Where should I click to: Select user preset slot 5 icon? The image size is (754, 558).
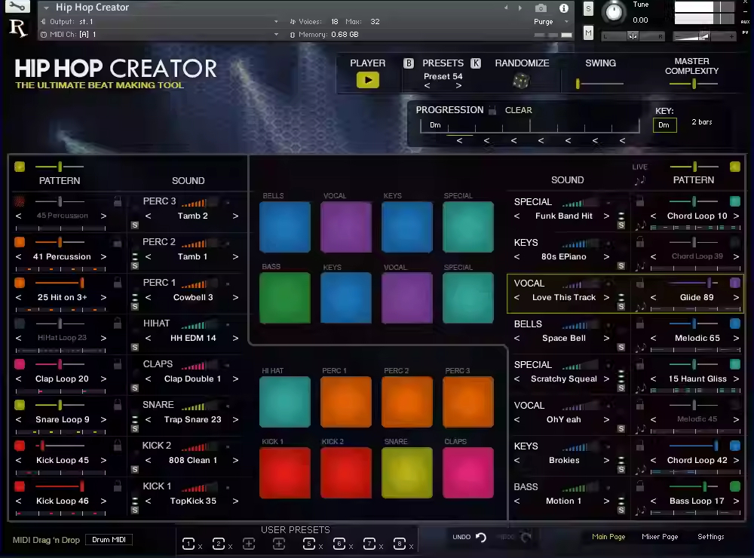pyautogui.click(x=309, y=544)
